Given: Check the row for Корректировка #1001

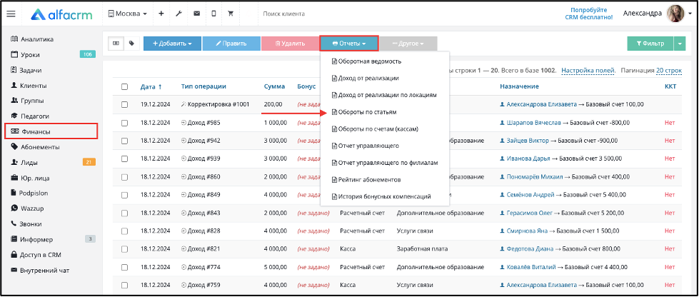Looking at the screenshot, I should click(125, 104).
